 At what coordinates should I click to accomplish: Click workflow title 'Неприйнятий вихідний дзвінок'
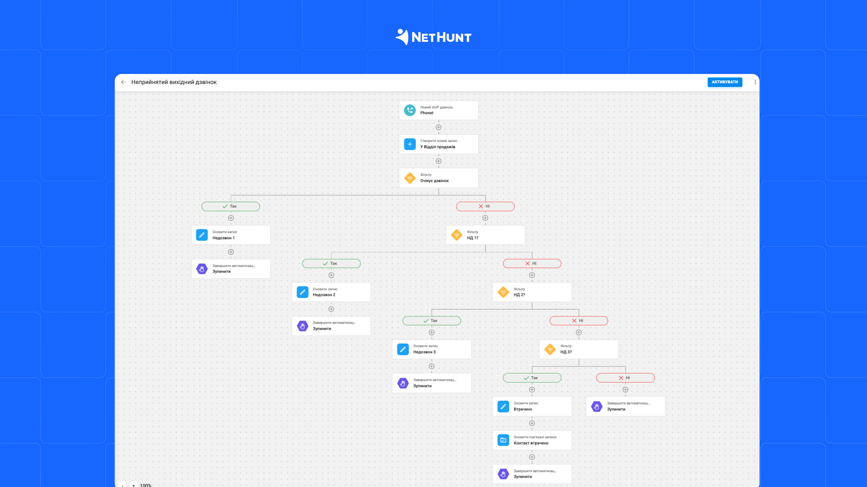pyautogui.click(x=174, y=82)
